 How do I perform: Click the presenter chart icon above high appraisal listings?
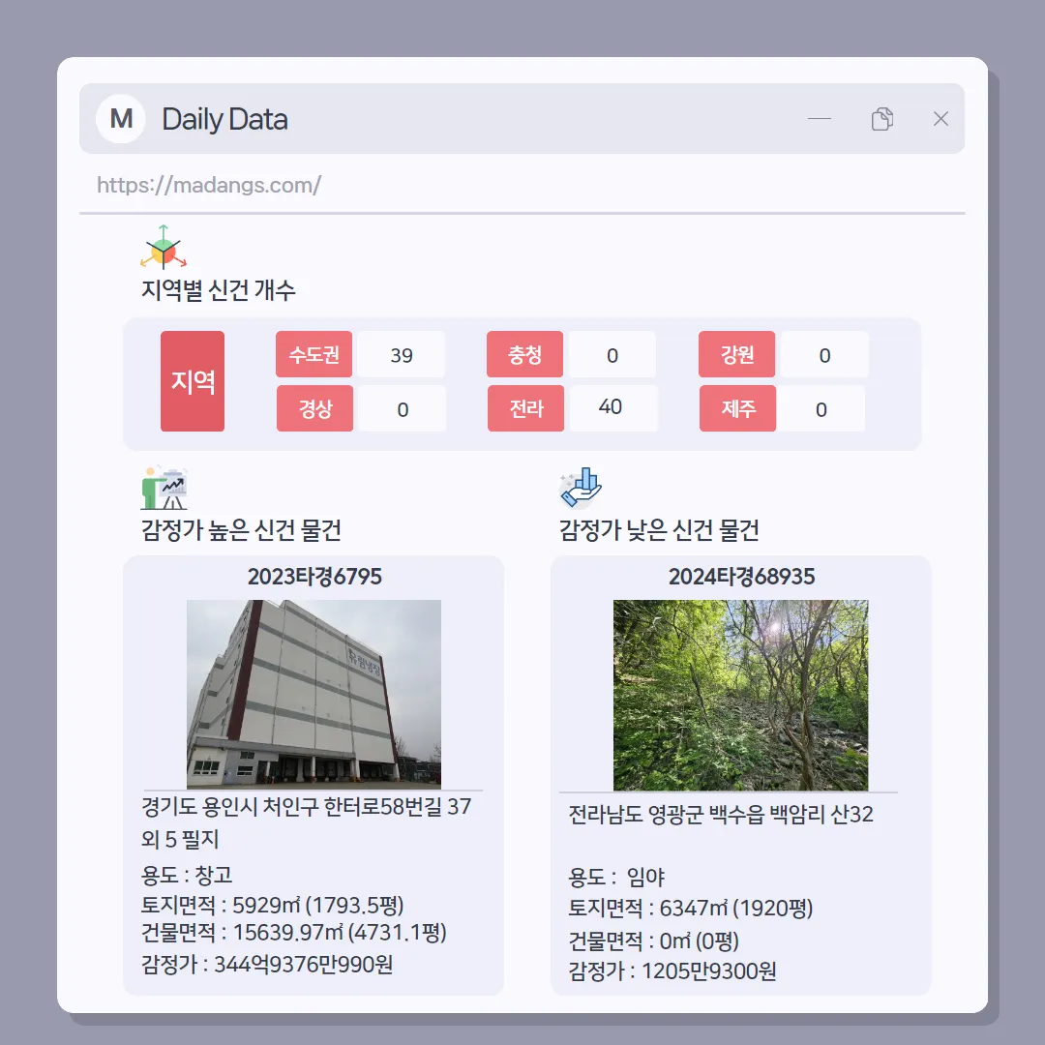coord(164,488)
